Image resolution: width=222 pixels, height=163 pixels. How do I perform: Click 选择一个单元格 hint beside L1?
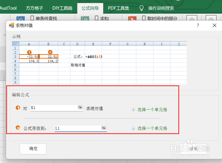pyautogui.click(x=152, y=128)
